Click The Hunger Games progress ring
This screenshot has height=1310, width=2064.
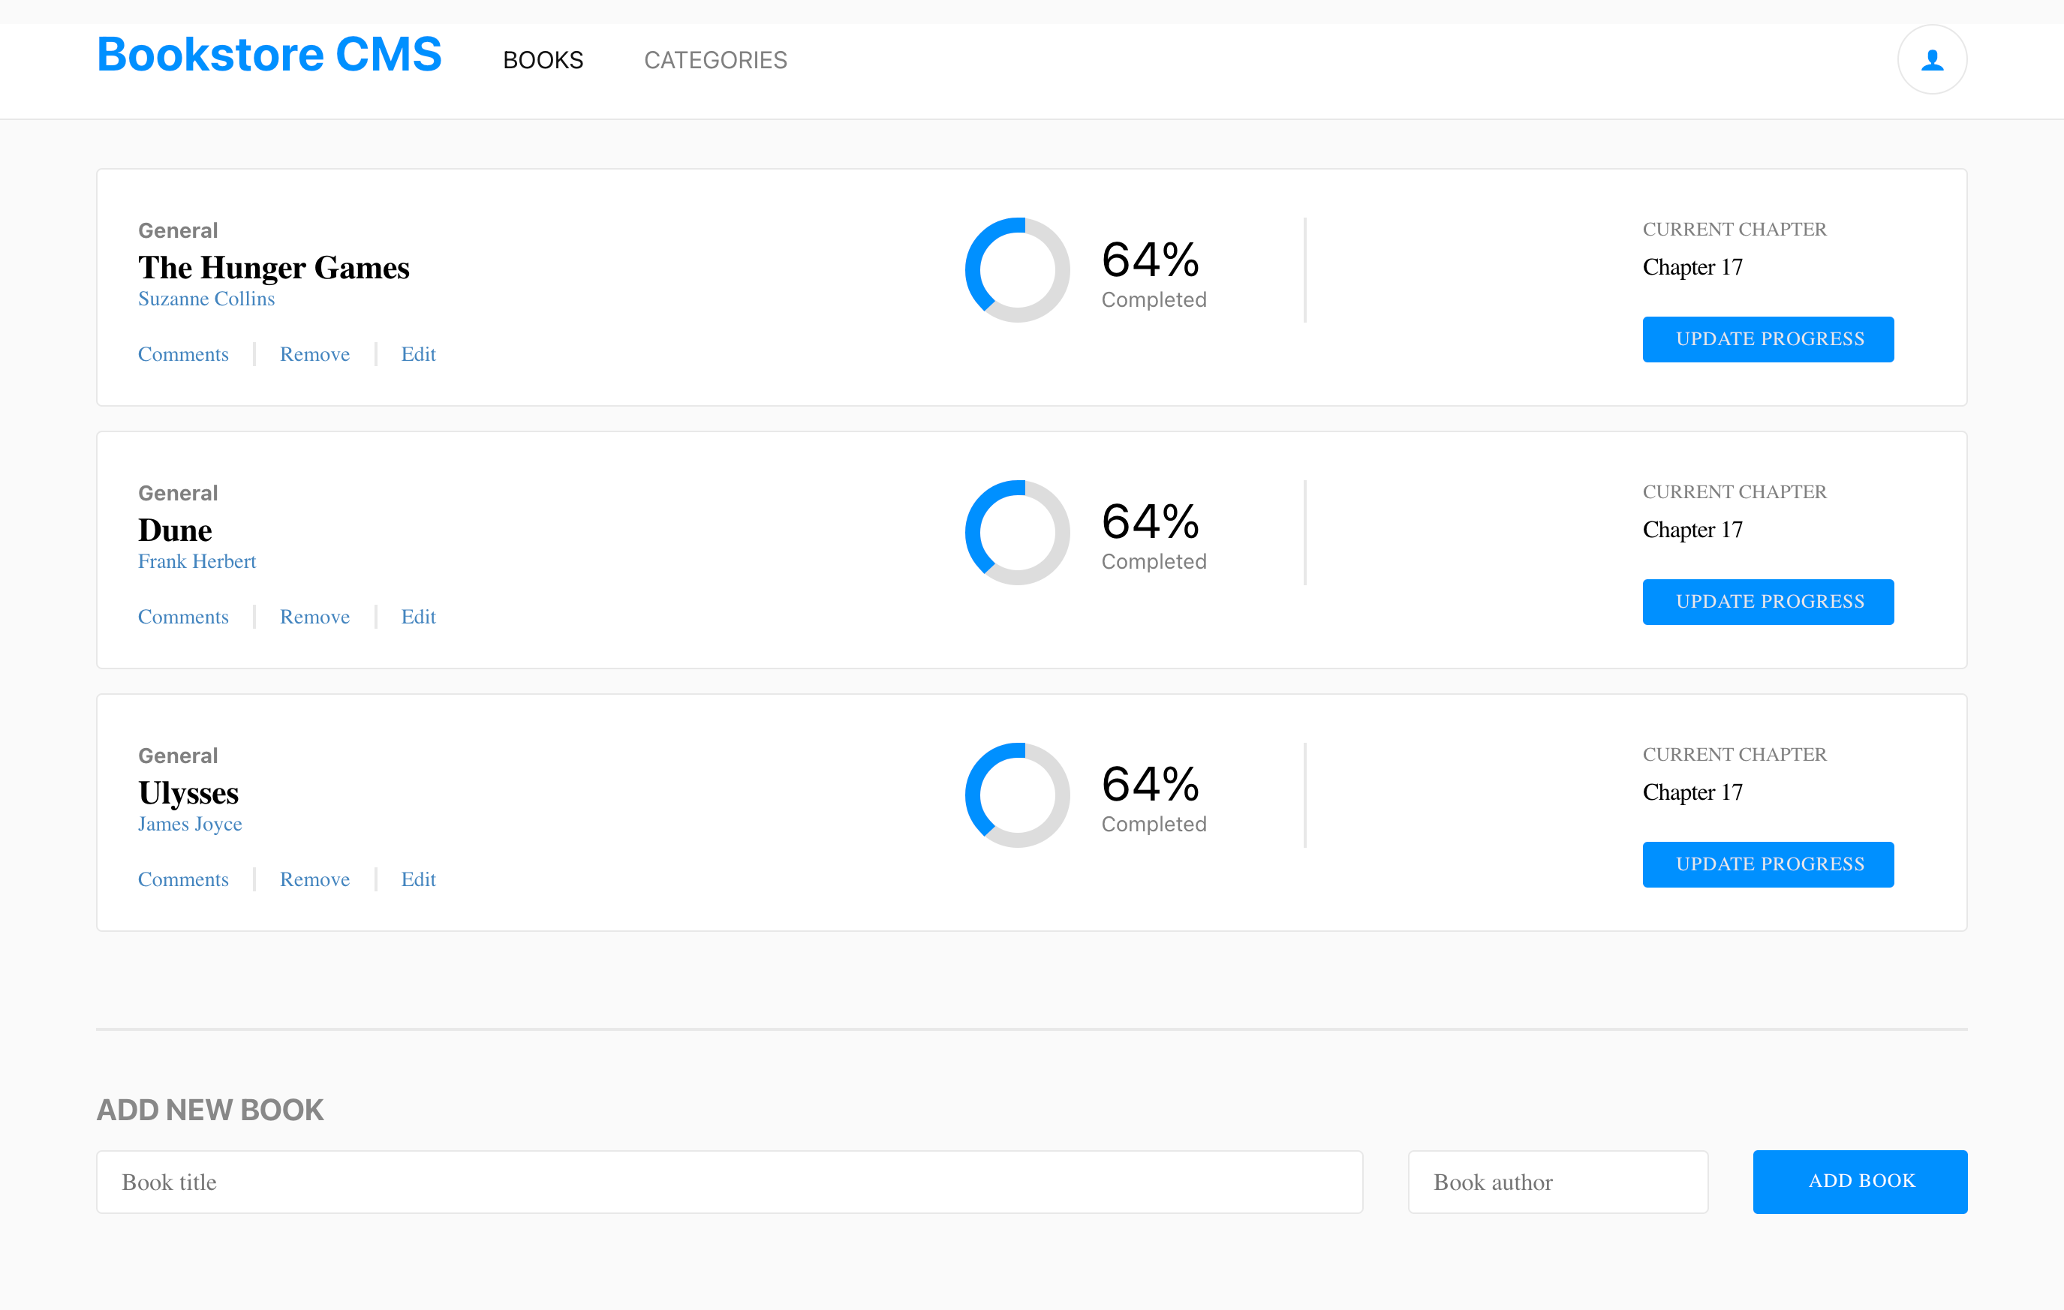click(x=1016, y=271)
